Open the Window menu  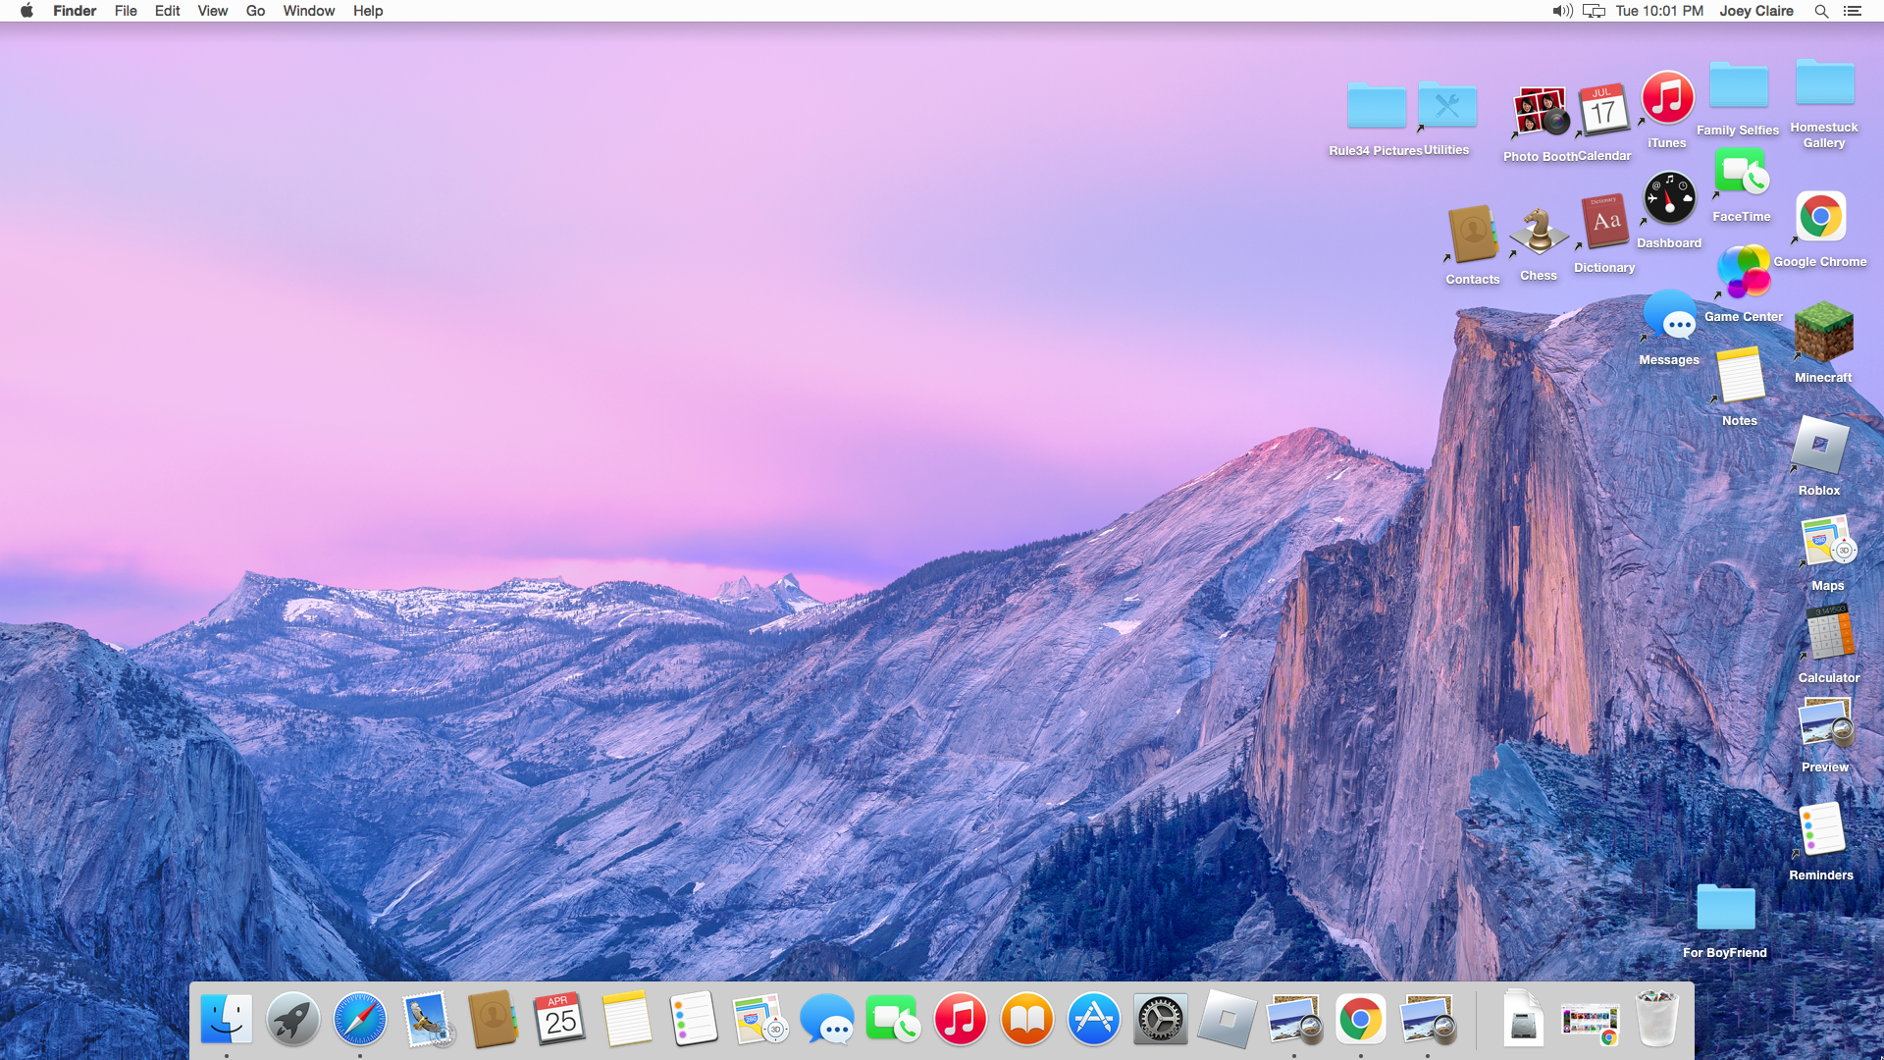point(308,11)
